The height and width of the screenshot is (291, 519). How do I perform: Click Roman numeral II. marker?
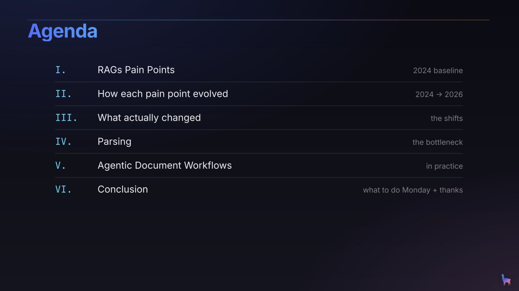pos(64,94)
